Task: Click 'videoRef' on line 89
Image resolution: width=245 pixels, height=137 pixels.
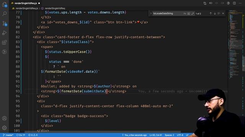Action: (x=75, y=72)
